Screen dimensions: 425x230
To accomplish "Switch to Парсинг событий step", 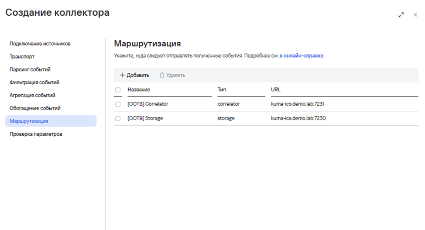I will pyautogui.click(x=30, y=69).
